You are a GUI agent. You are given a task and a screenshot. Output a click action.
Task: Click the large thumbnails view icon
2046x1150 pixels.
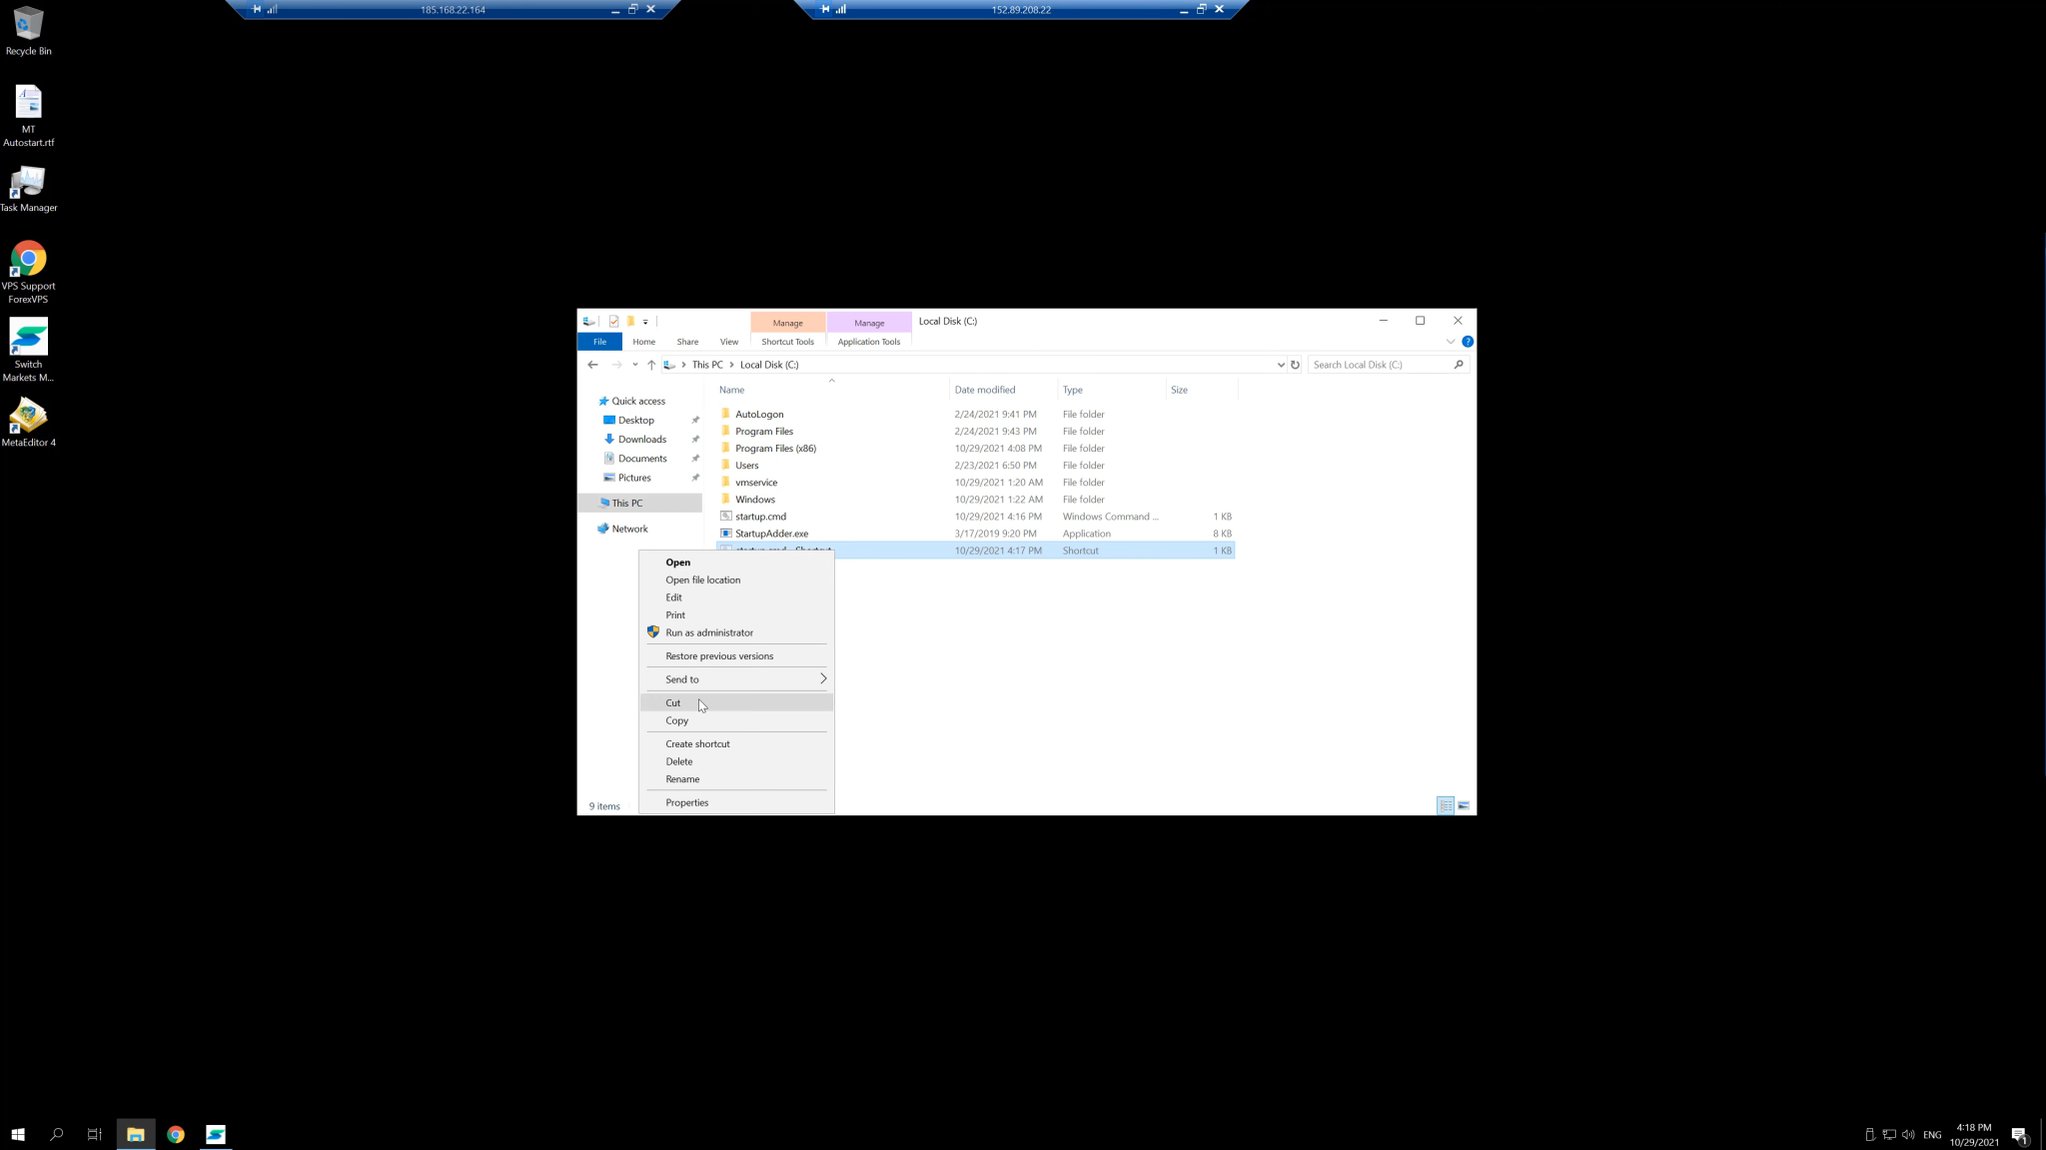(x=1463, y=805)
